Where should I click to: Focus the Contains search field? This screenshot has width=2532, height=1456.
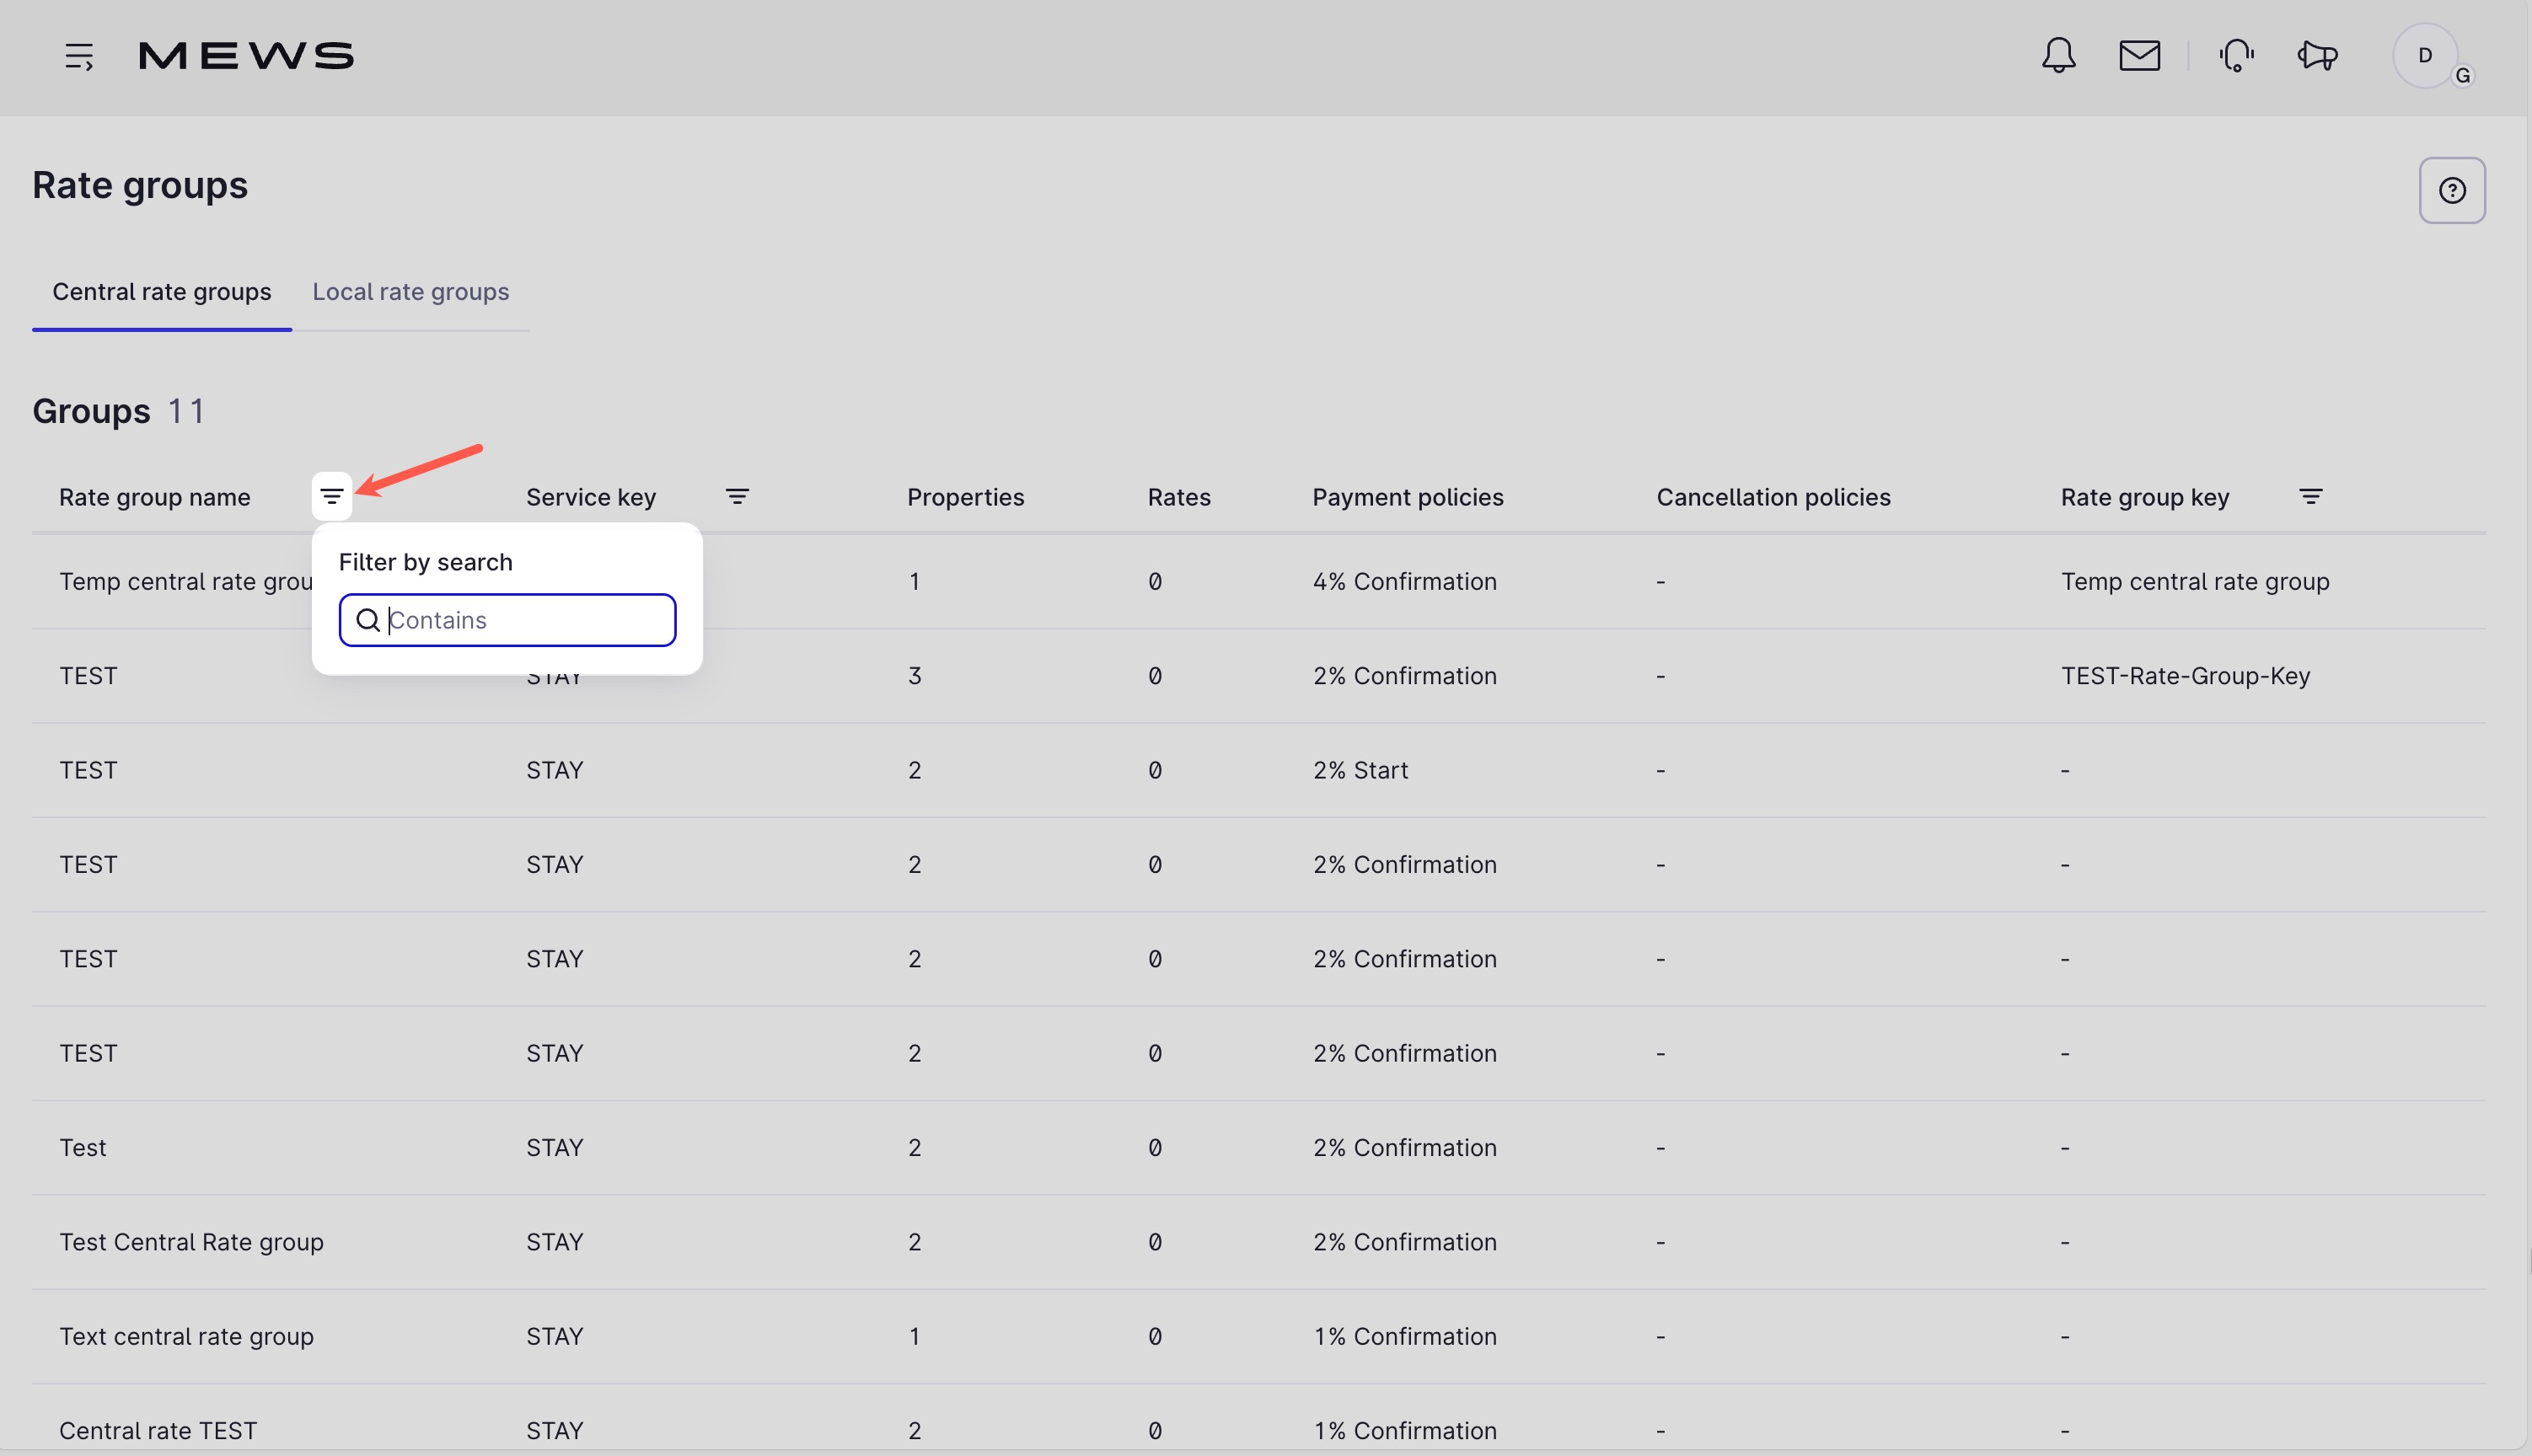[508, 620]
